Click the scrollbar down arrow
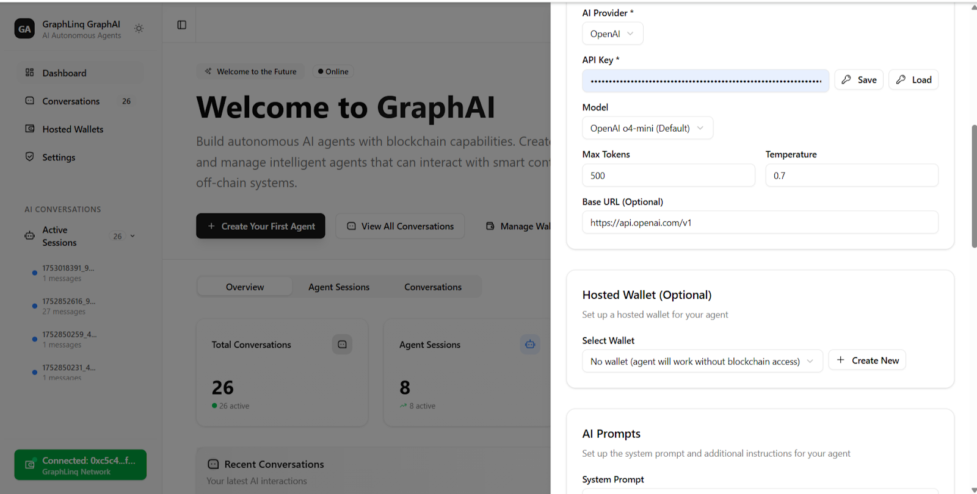The image size is (977, 494). [973, 489]
